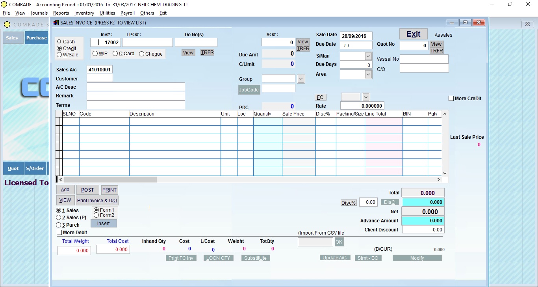
Task: Click the Sale Date field
Action: (x=356, y=36)
